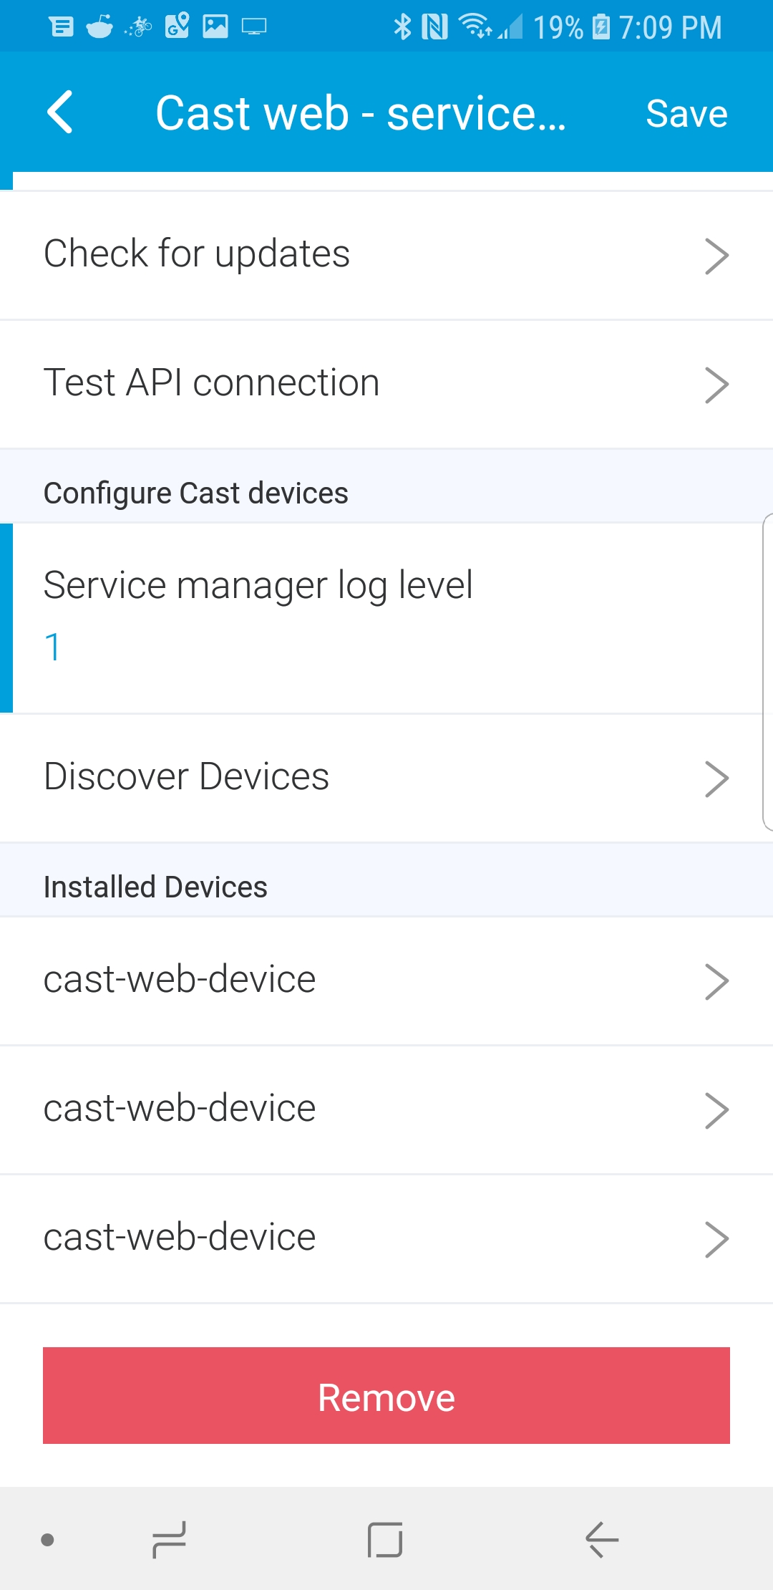The width and height of the screenshot is (773, 1590).
Task: Open the last cast-web-device chevron
Action: click(x=716, y=1239)
